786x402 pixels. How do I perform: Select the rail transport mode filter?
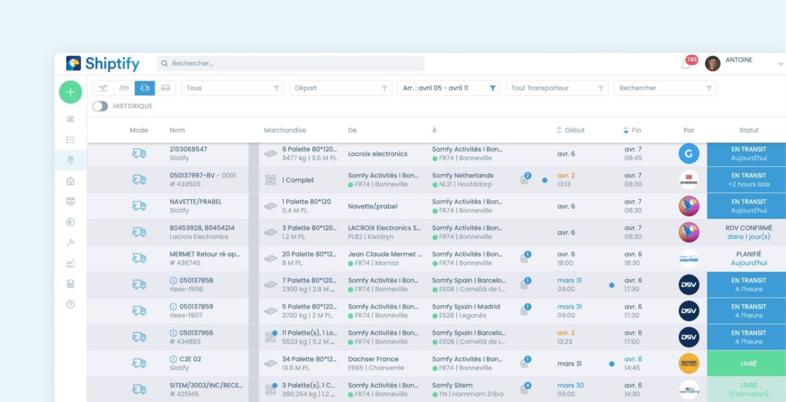point(165,88)
